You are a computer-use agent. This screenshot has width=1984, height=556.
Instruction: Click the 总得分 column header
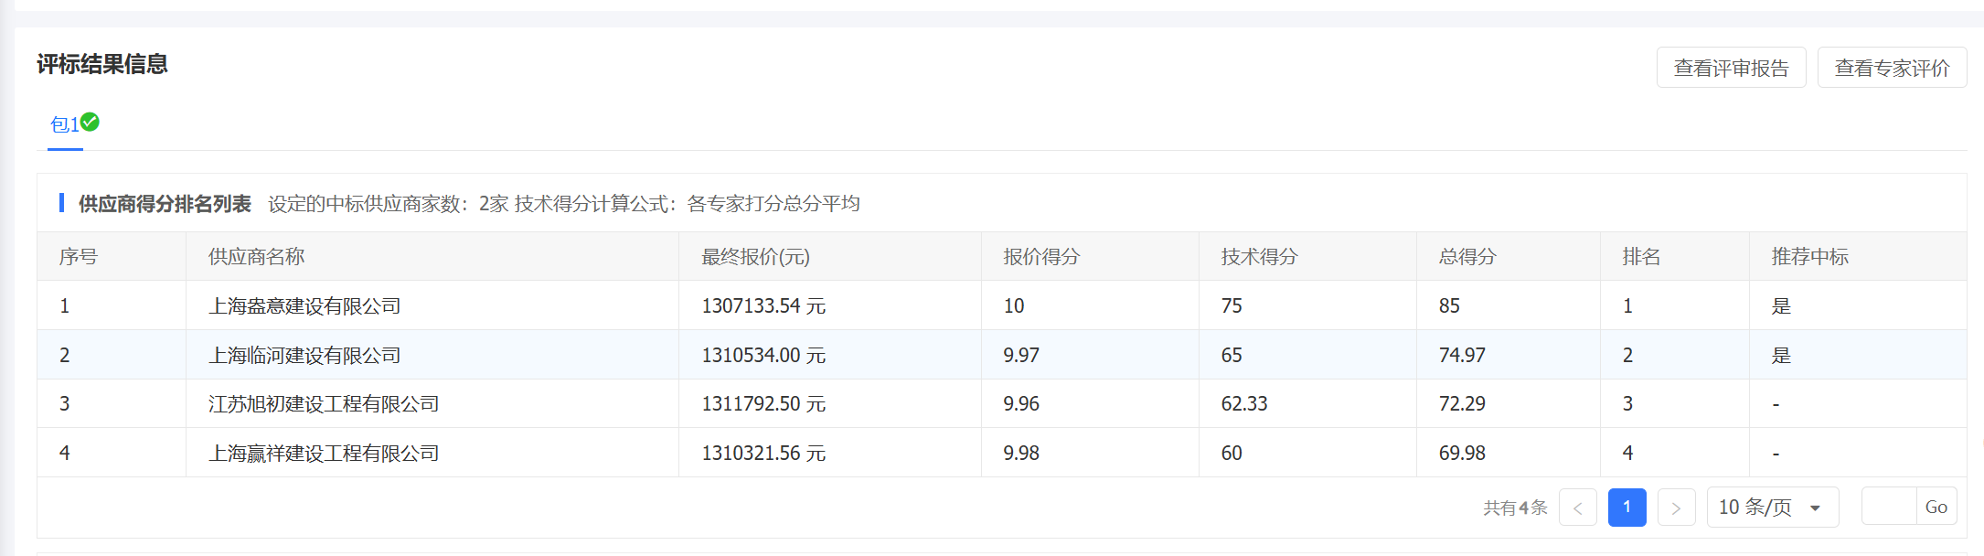click(1467, 257)
